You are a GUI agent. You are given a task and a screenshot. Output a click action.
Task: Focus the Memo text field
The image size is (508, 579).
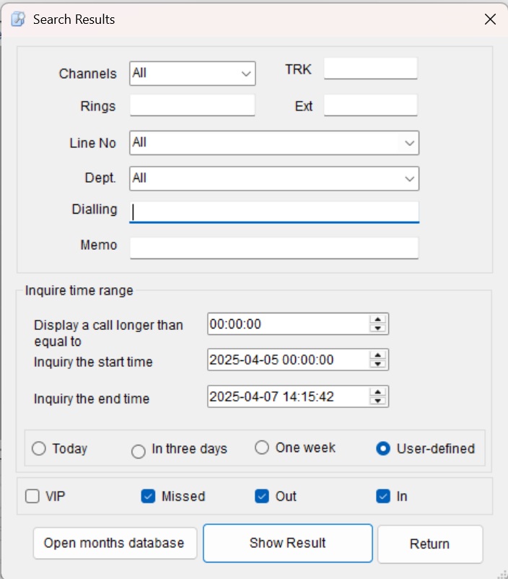point(274,248)
